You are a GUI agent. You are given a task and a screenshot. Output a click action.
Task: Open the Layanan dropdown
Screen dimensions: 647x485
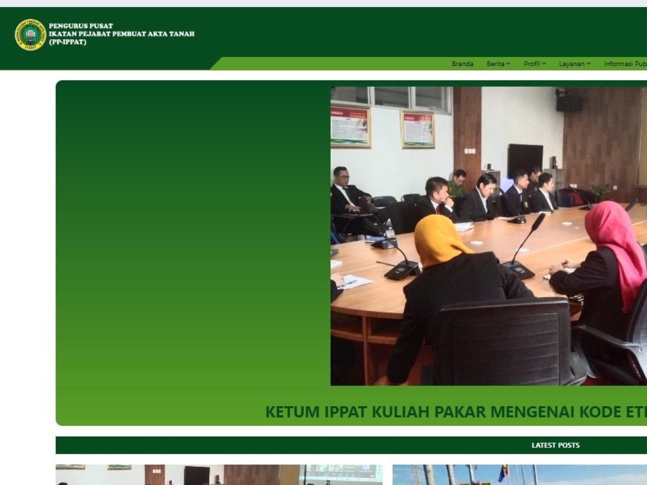[x=572, y=64]
